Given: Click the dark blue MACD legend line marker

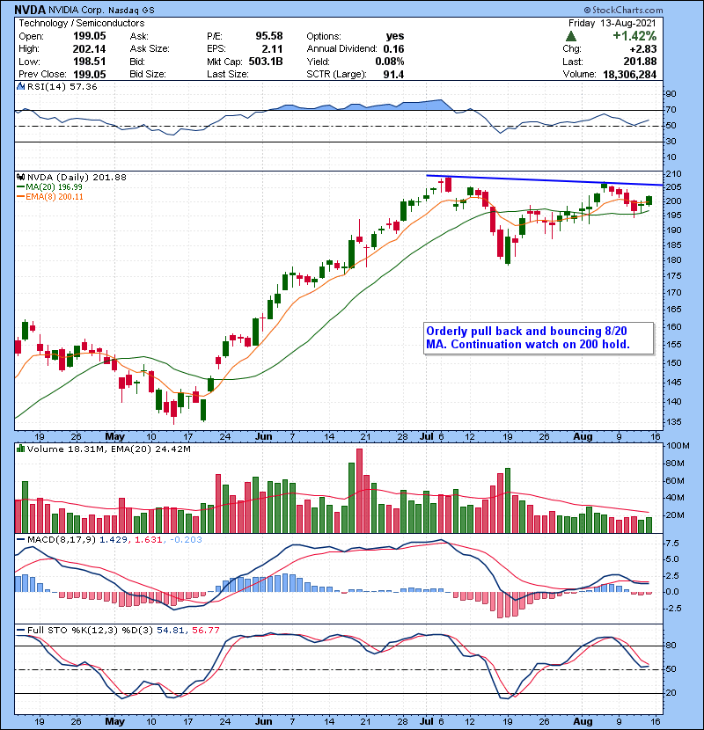Looking at the screenshot, I should (20, 540).
